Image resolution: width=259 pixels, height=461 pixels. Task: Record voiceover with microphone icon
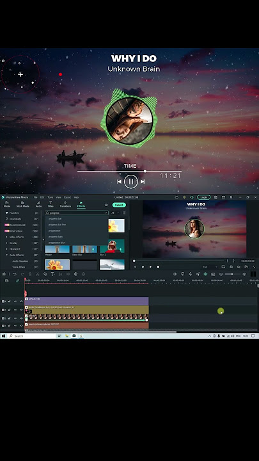click(x=191, y=274)
